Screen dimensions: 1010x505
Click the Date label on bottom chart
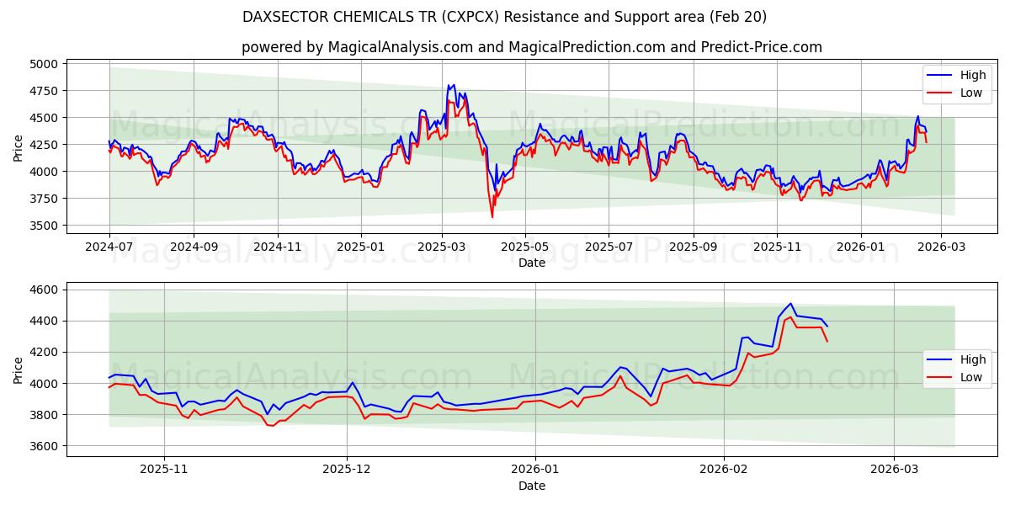[x=532, y=486]
